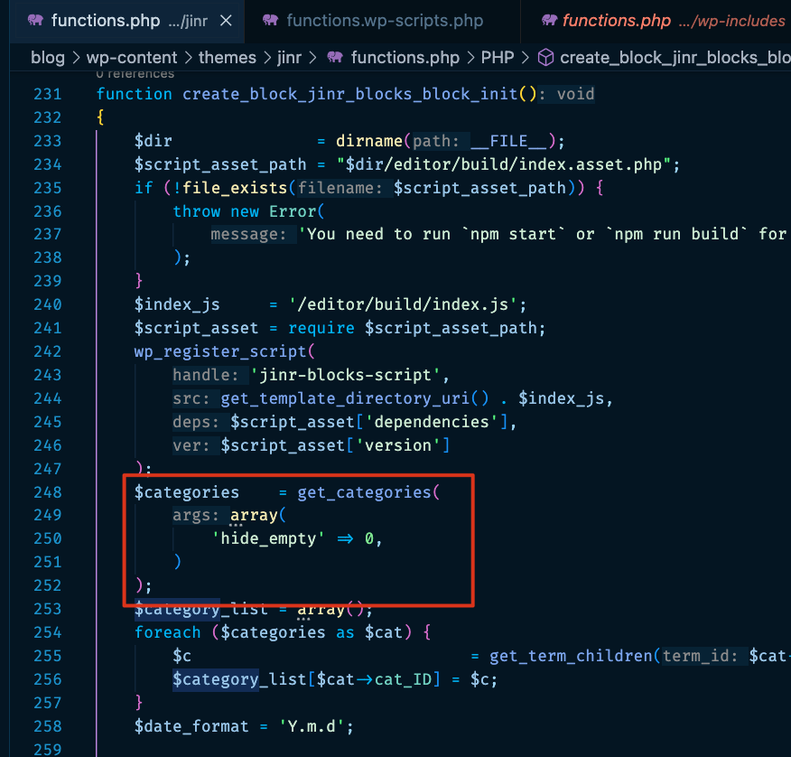This screenshot has width=791, height=757.
Task: Click the PHP elephant icon on jinr functions.php tab
Action: tap(35, 20)
